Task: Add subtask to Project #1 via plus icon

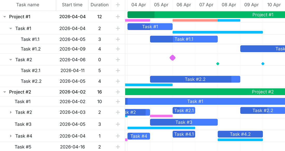Action: [118, 17]
